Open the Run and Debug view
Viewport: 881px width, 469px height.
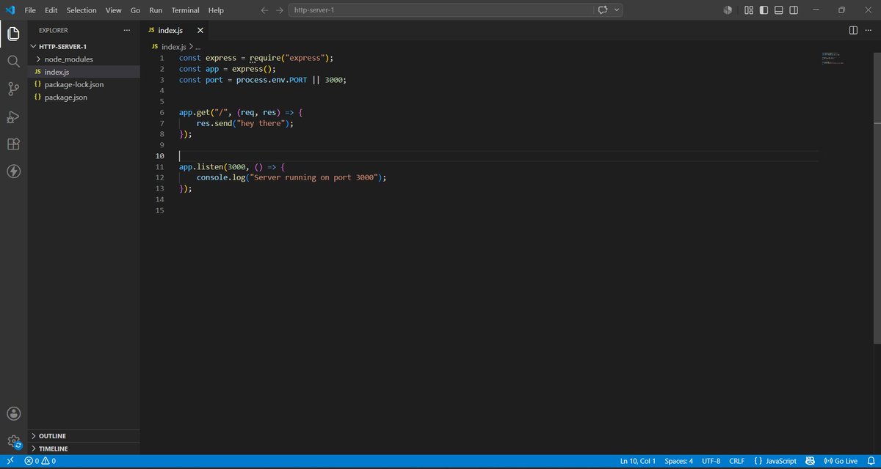(x=13, y=117)
